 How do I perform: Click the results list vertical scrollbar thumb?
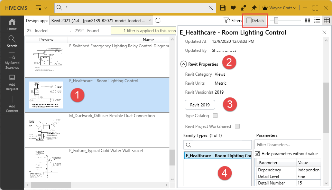click(x=172, y=158)
